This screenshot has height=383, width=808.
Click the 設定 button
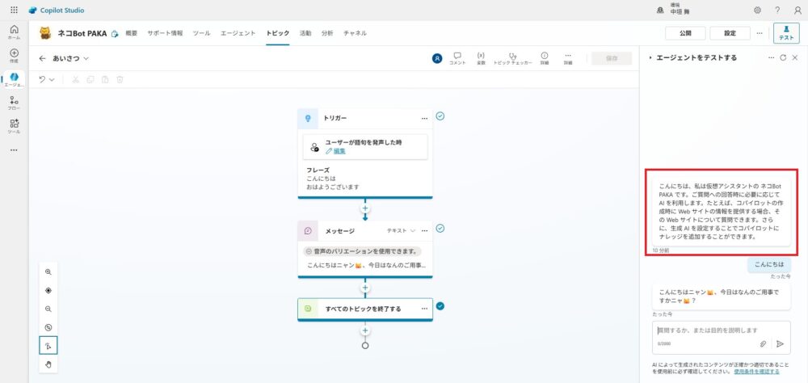[x=730, y=33]
